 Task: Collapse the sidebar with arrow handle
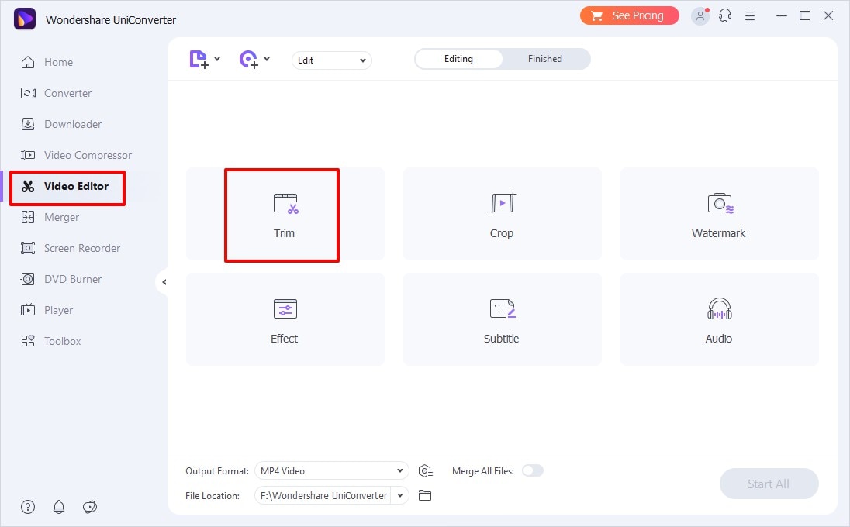[163, 282]
